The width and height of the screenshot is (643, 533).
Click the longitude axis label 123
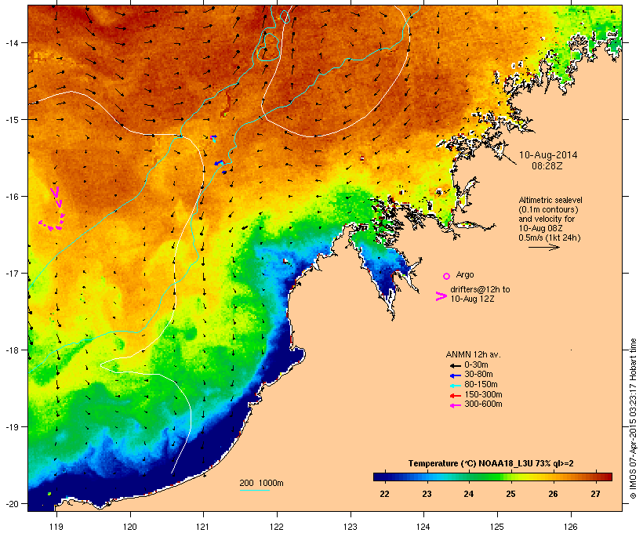351,527
